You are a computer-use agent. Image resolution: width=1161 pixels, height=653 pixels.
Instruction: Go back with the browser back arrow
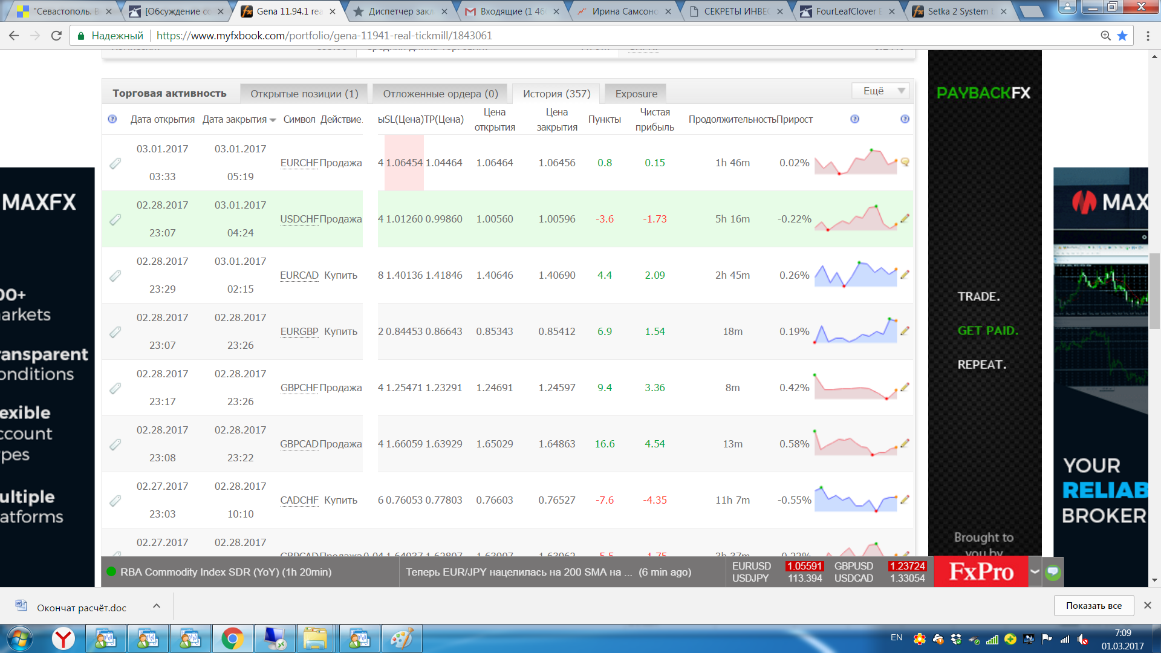pos(14,36)
